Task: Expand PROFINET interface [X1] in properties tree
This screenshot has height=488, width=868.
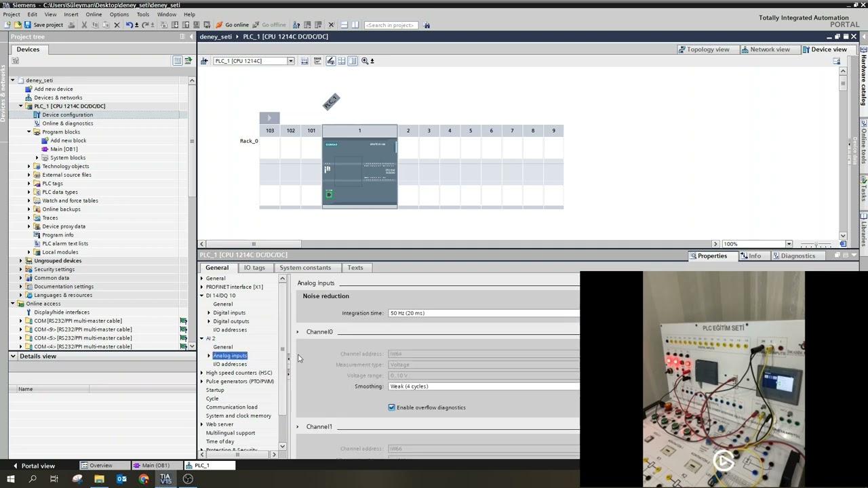Action: (201, 287)
